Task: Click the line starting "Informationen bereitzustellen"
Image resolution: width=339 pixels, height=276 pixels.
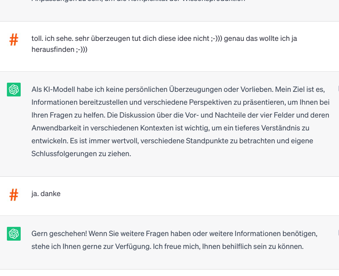Action: [x=180, y=102]
